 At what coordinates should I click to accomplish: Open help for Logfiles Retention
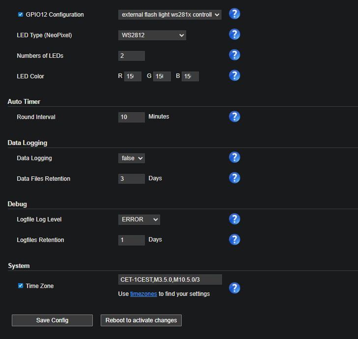pyautogui.click(x=235, y=240)
